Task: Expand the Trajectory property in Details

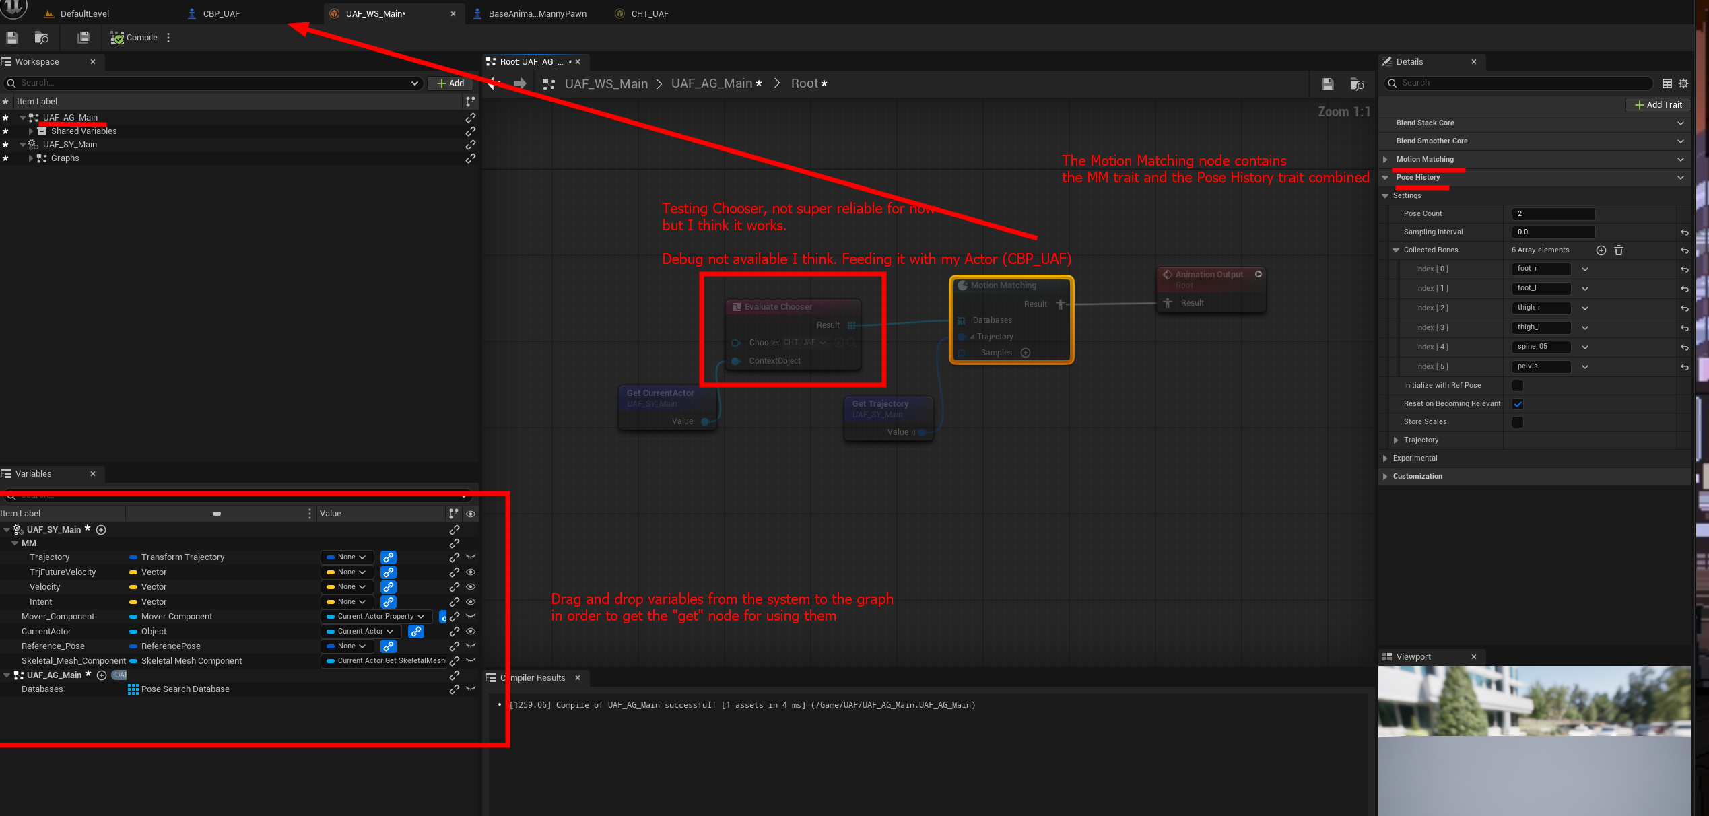Action: 1396,440
